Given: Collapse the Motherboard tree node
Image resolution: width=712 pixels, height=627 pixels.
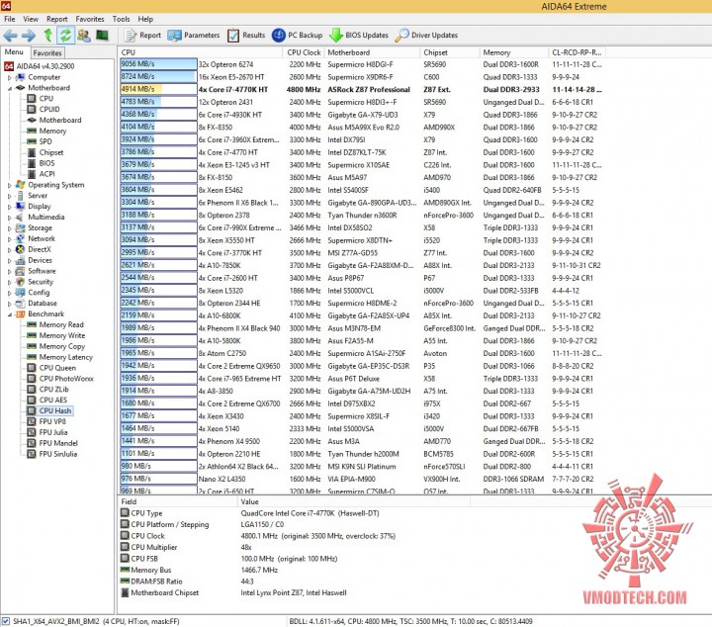Looking at the screenshot, I should (10, 89).
